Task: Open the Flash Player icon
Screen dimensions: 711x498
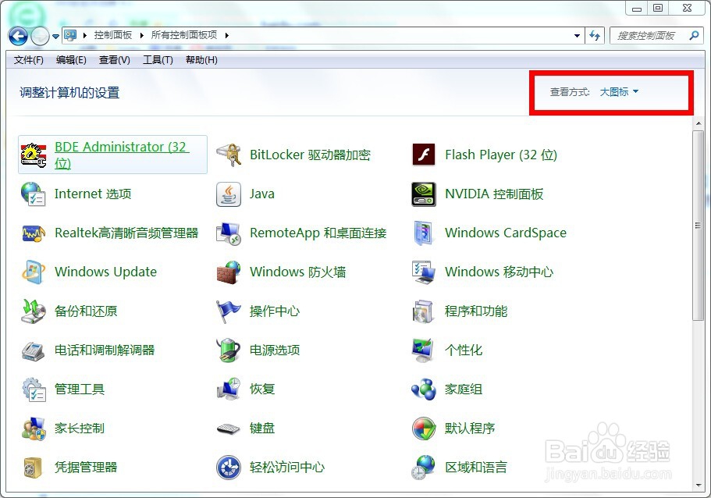Action: (424, 155)
